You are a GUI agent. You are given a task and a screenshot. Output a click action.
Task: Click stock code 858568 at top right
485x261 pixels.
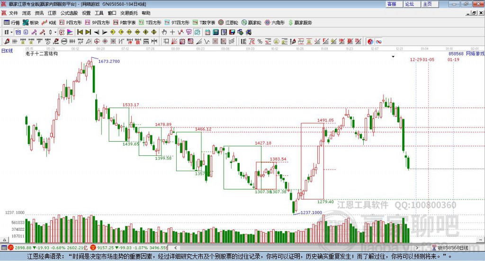coord(456,54)
